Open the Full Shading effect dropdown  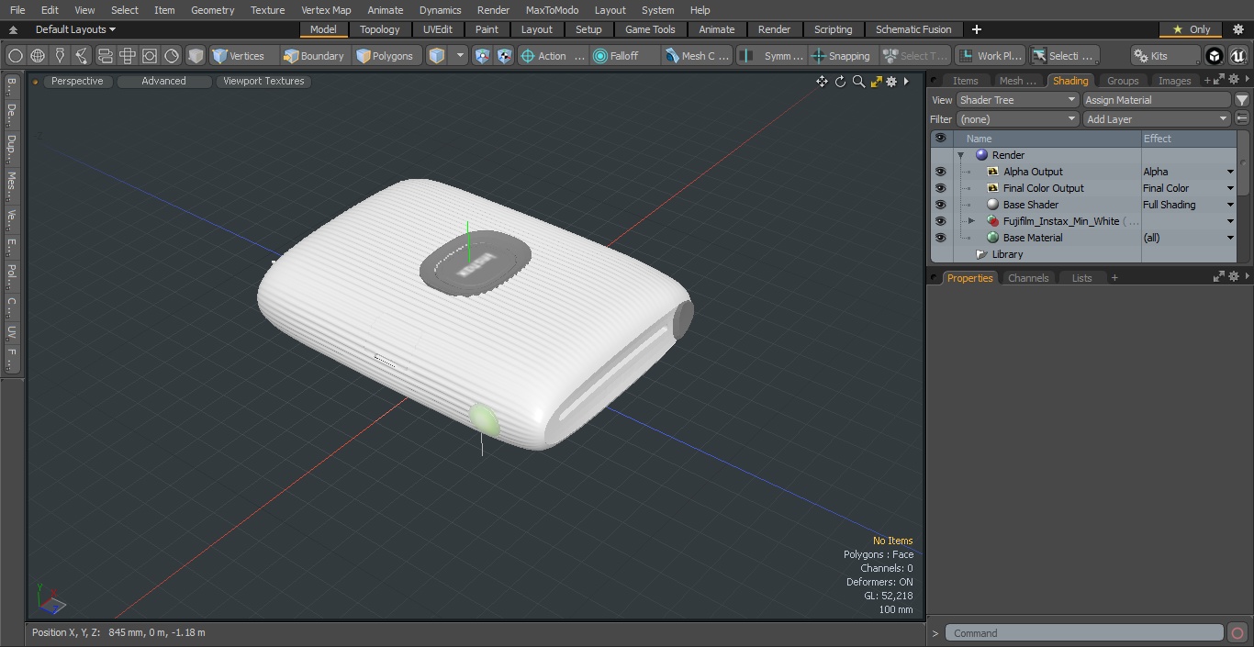pyautogui.click(x=1230, y=205)
